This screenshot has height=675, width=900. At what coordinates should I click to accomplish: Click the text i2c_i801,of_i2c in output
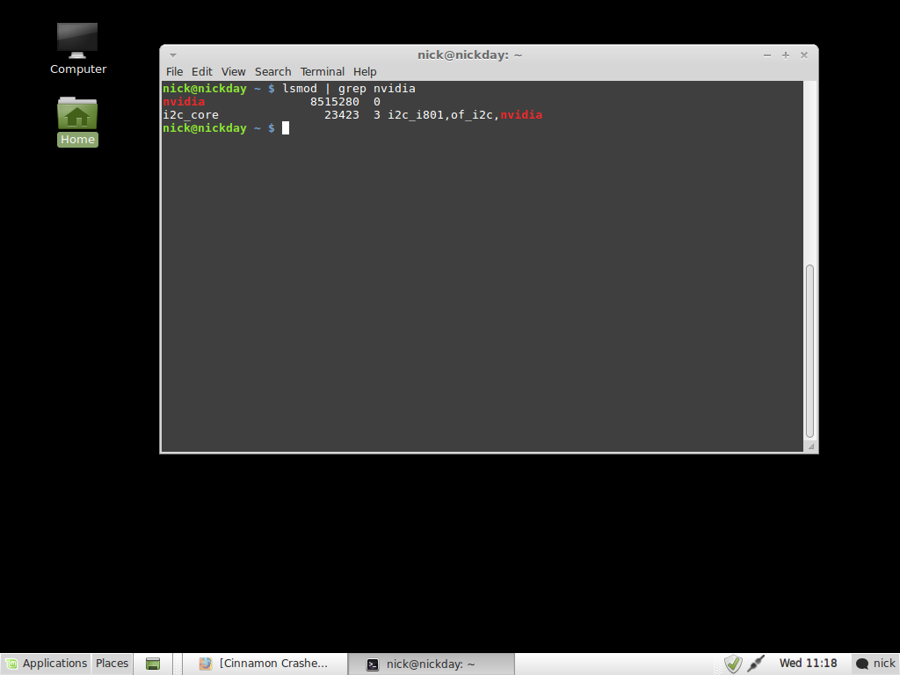[x=440, y=115]
